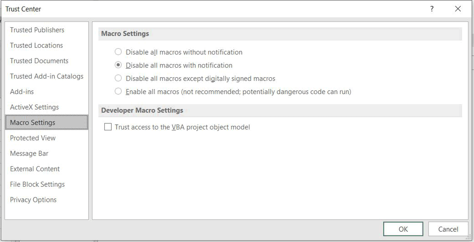Open Trusted Add-in Catalogs page
Image resolution: width=474 pixels, height=242 pixels.
click(47, 76)
